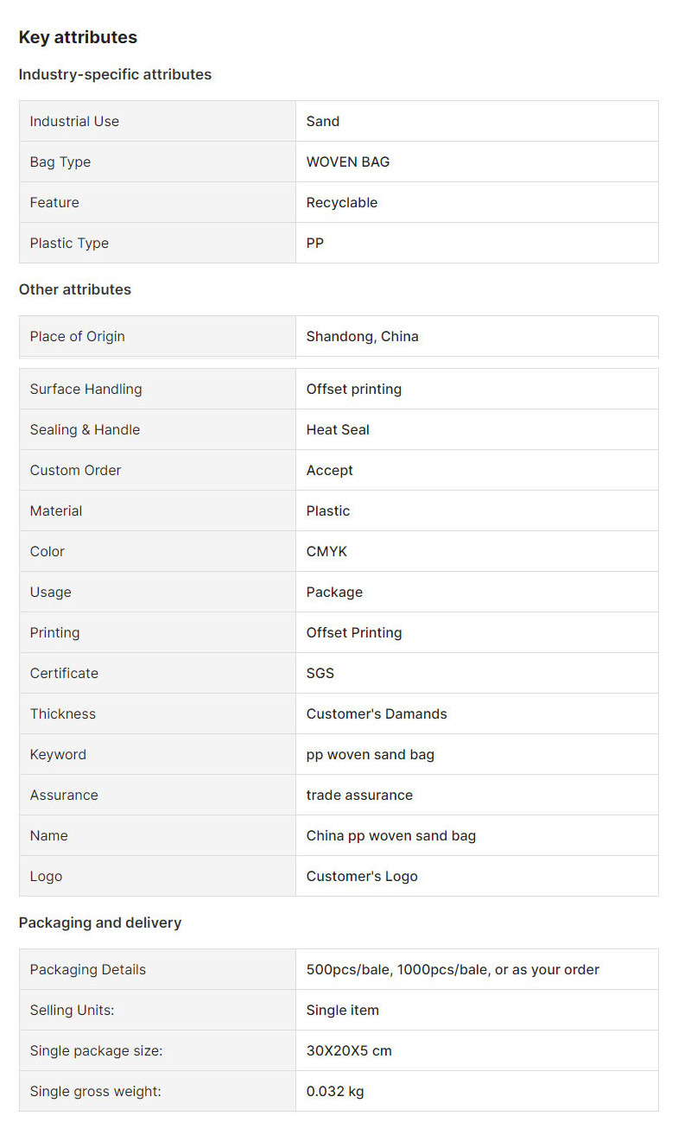
Task: Select the Customer's Damands thickness value
Action: click(x=377, y=713)
